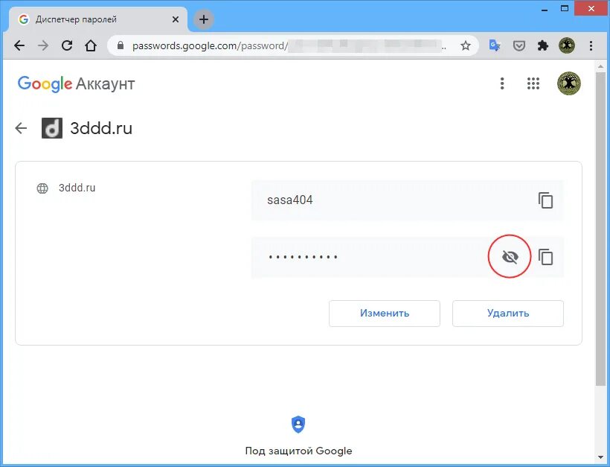Click the scrollbar up arrow
610x467 pixels.
pyautogui.click(x=600, y=66)
